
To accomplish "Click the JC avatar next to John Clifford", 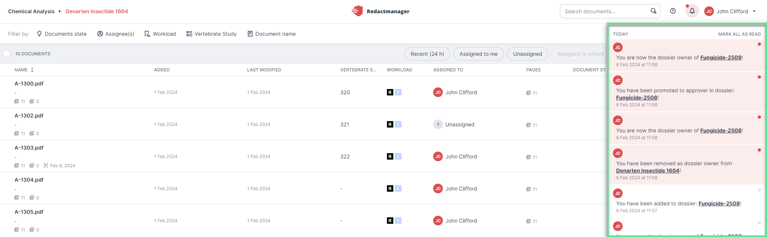I will click(x=709, y=11).
